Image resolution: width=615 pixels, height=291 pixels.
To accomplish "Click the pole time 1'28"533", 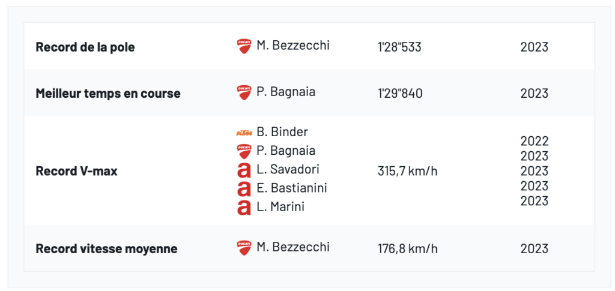I will tap(399, 47).
